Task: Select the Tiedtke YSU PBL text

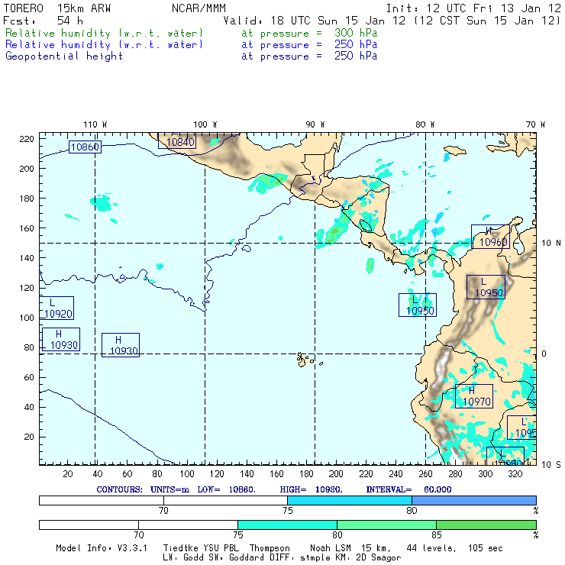Action: tap(201, 548)
